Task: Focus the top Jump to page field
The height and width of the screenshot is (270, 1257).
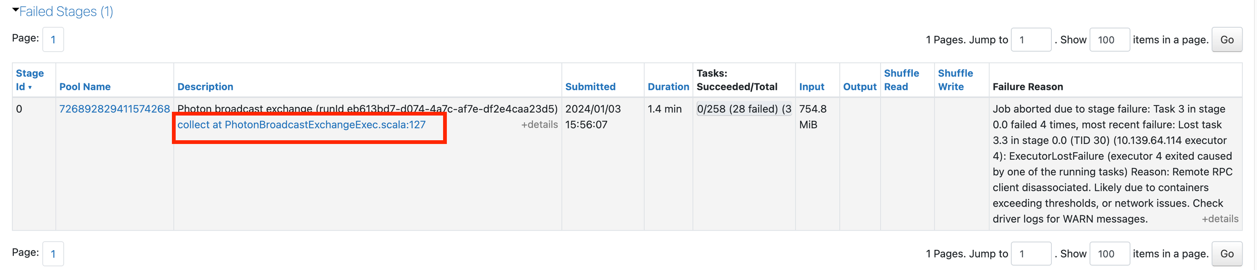Action: coord(1030,40)
